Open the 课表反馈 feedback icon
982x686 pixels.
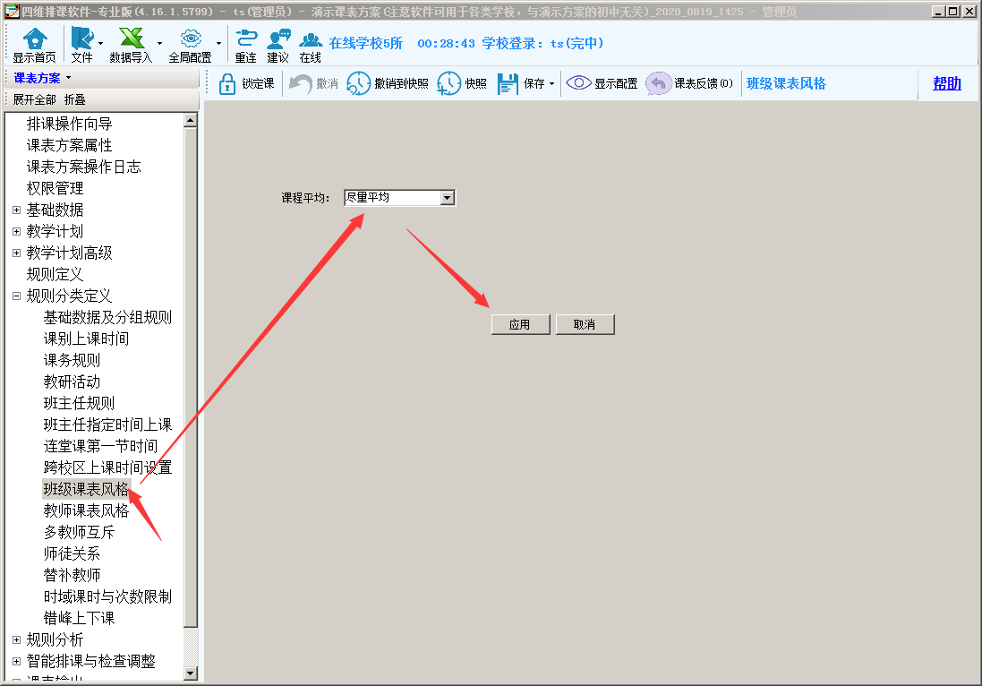click(x=659, y=83)
